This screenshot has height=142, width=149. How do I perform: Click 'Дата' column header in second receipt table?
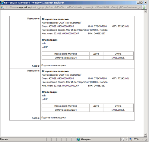(96, 106)
